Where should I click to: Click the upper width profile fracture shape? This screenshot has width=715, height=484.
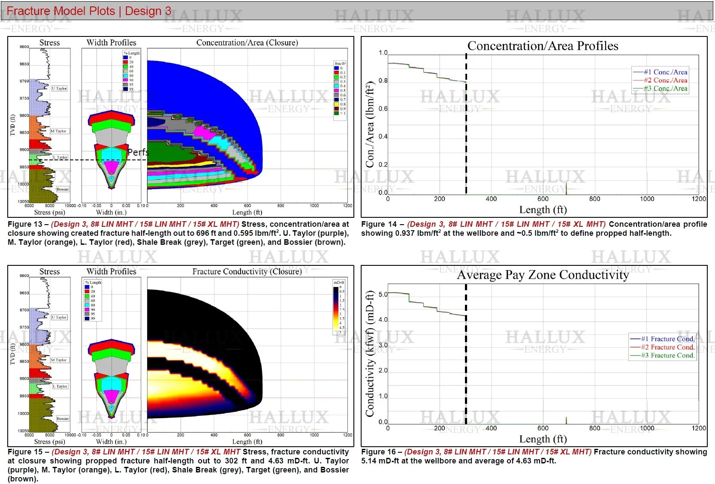tap(112, 149)
